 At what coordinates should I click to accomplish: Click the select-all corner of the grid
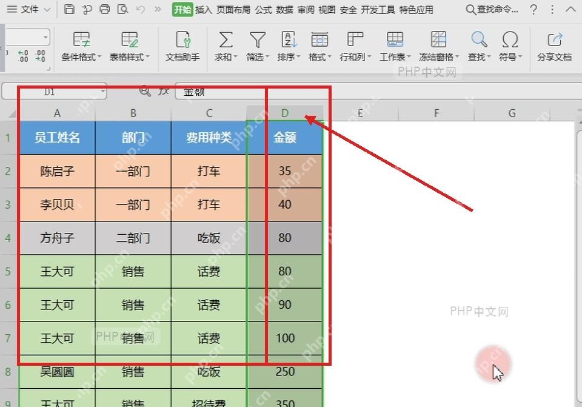pyautogui.click(x=12, y=113)
